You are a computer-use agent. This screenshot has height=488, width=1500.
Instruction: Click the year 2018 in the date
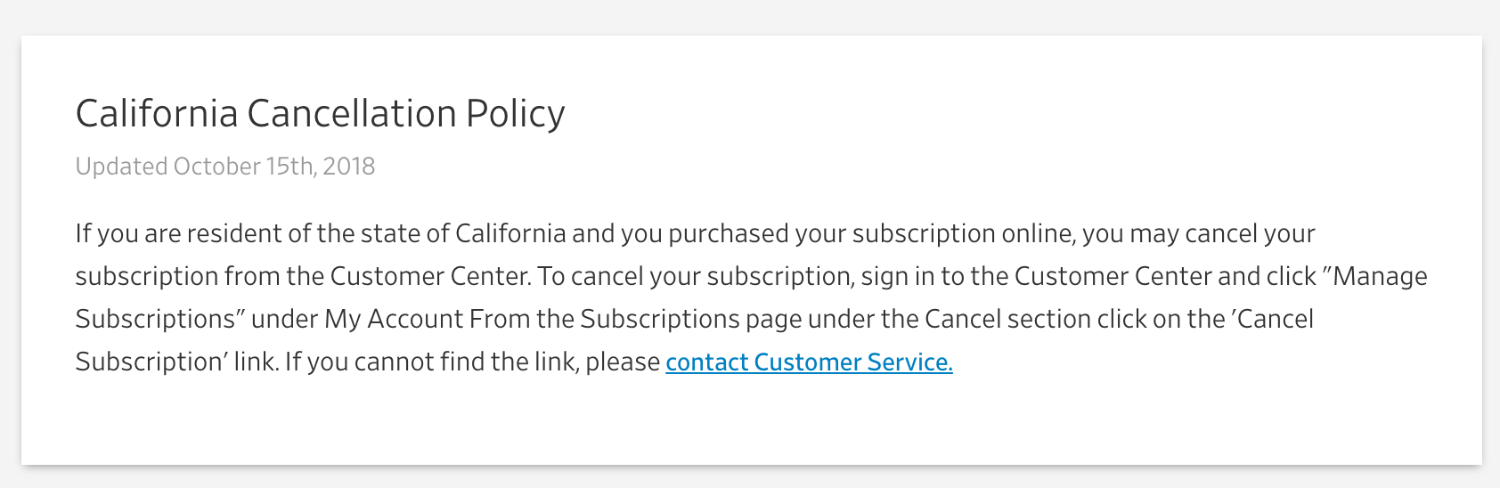[349, 167]
